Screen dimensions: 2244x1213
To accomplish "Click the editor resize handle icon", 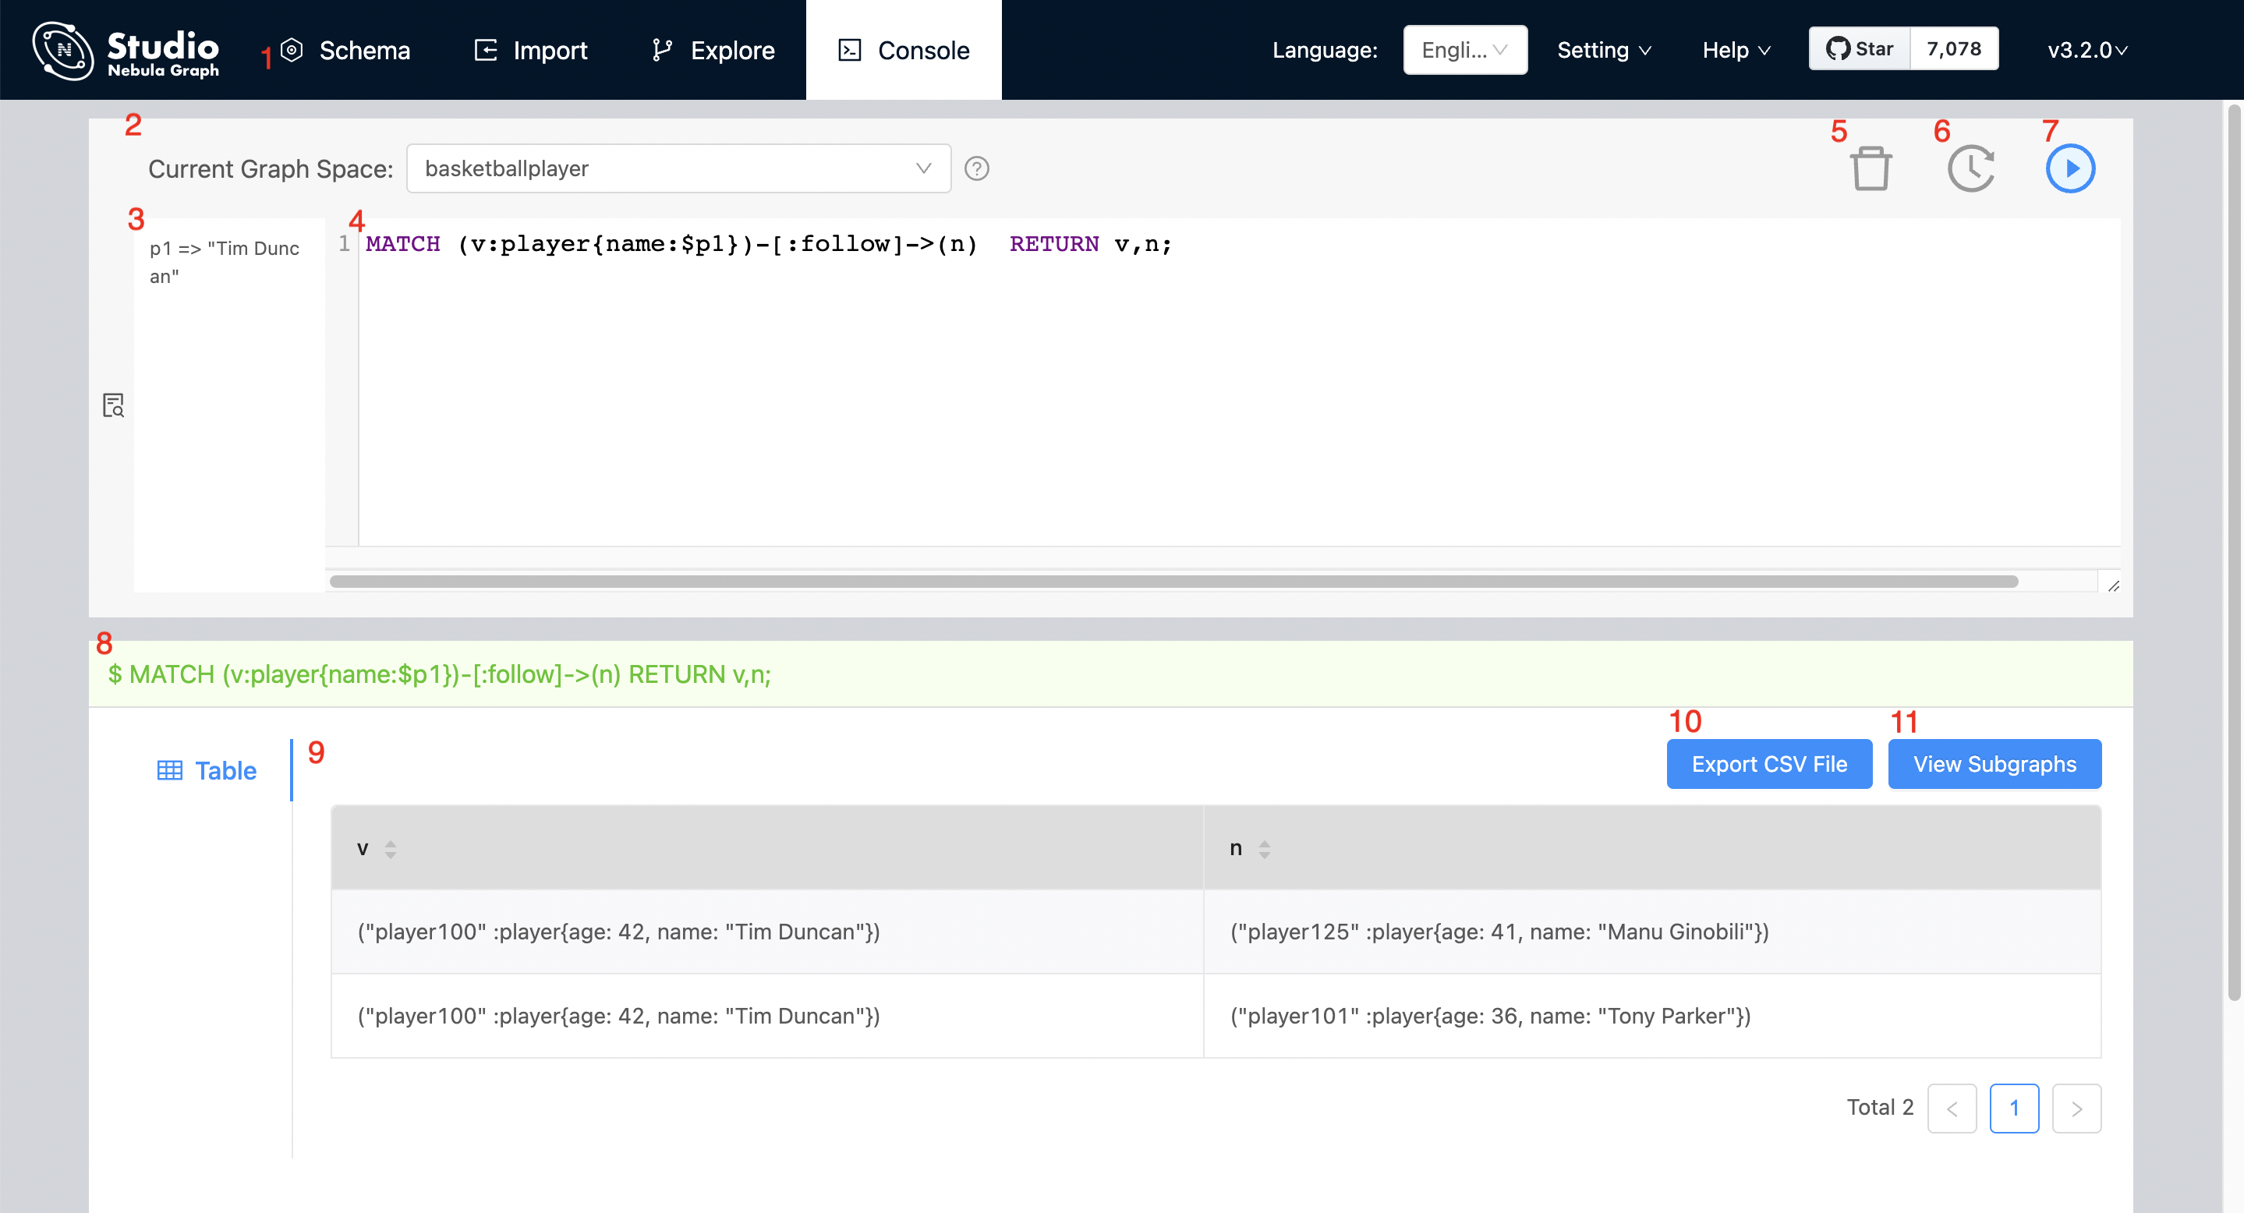I will click(x=2113, y=586).
